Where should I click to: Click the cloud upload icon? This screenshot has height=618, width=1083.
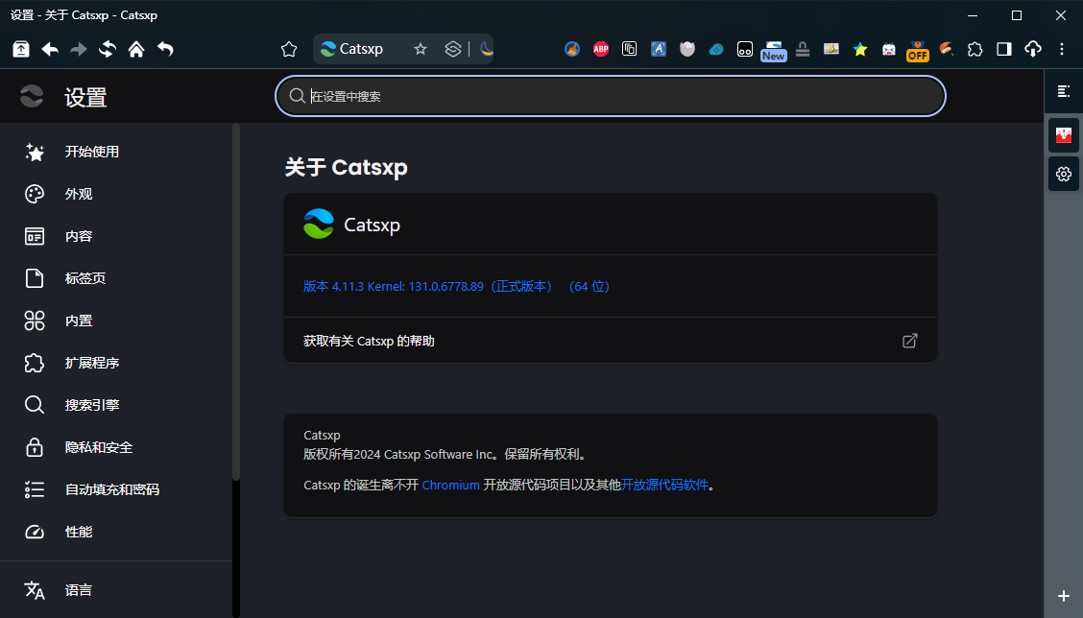[x=1032, y=49]
